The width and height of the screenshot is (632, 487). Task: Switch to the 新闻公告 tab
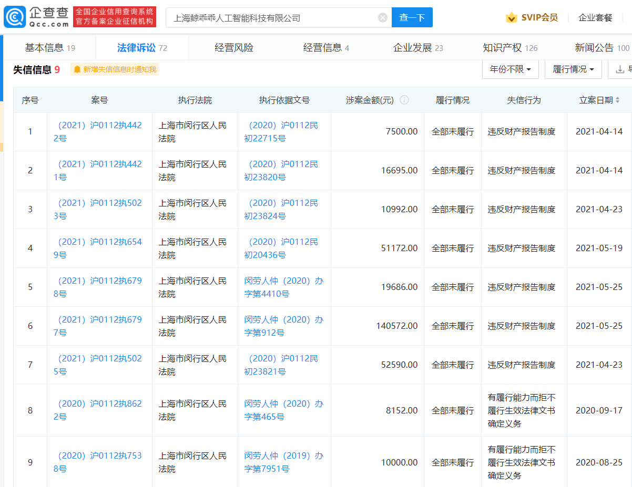click(x=602, y=48)
